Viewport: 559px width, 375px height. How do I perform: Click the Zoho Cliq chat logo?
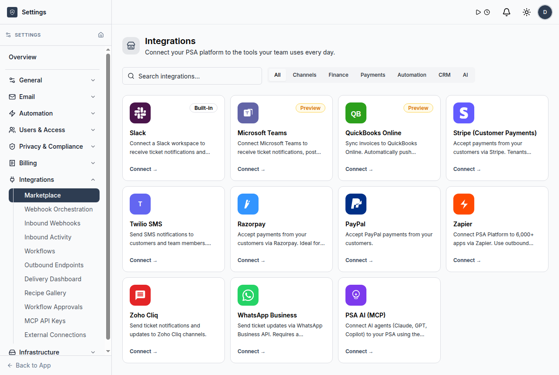coord(140,295)
